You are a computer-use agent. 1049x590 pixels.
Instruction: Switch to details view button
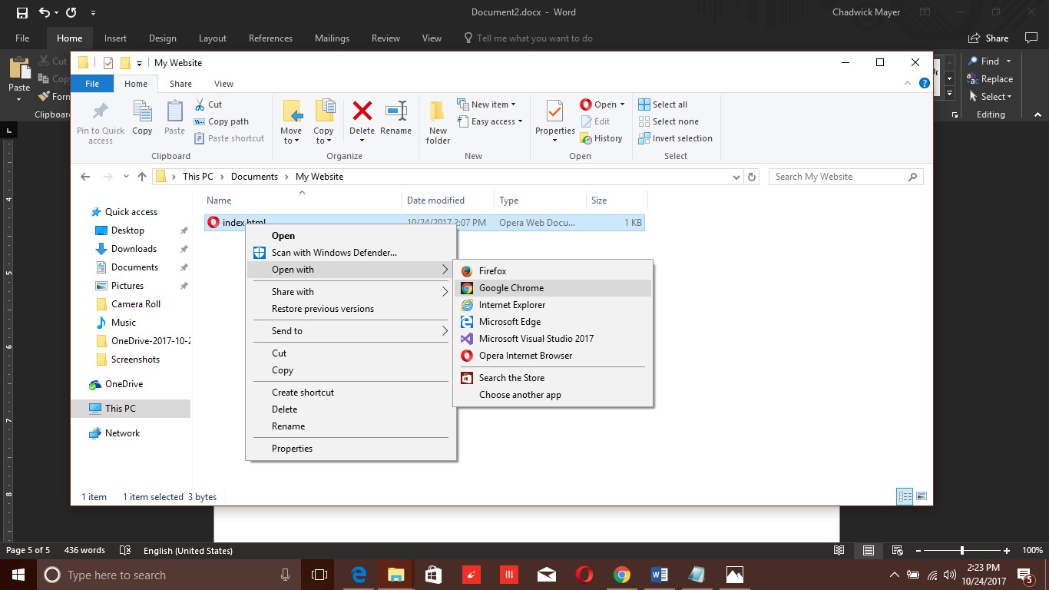(905, 496)
